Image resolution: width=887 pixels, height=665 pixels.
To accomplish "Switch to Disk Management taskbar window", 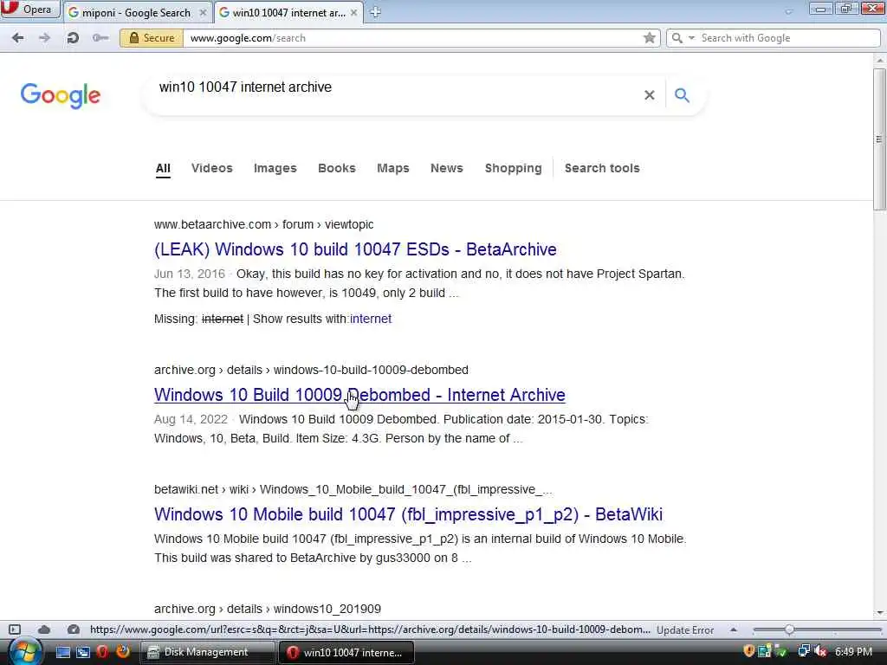I will (x=206, y=652).
